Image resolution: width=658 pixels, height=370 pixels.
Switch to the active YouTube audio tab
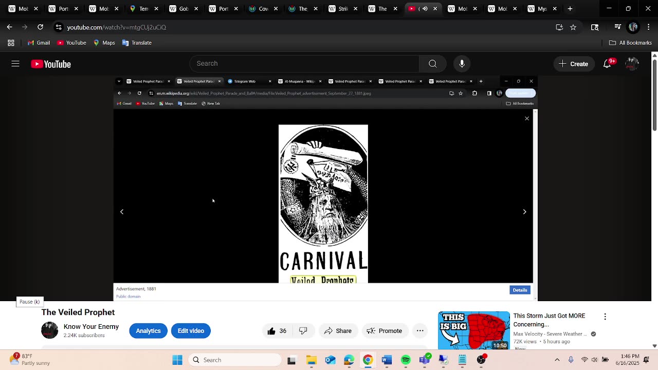(423, 9)
